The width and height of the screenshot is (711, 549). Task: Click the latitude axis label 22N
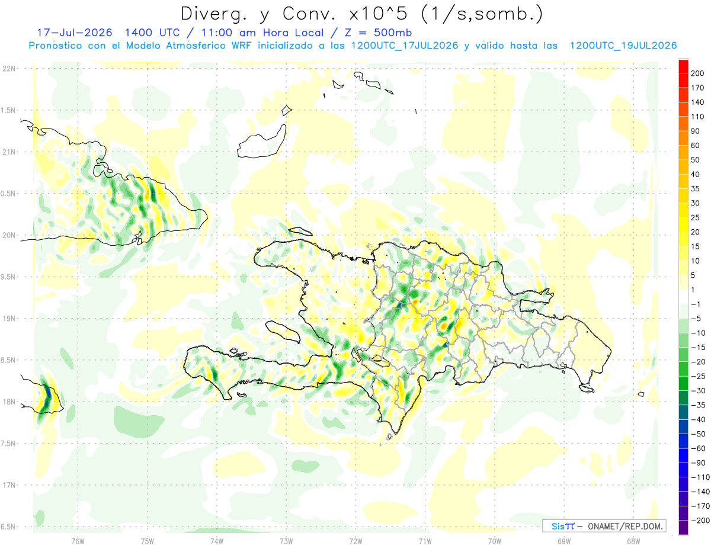click(8, 69)
